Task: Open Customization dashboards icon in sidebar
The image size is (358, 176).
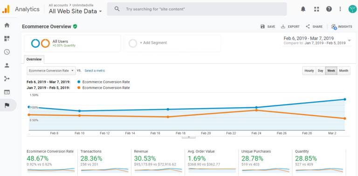Action: pos(7,39)
